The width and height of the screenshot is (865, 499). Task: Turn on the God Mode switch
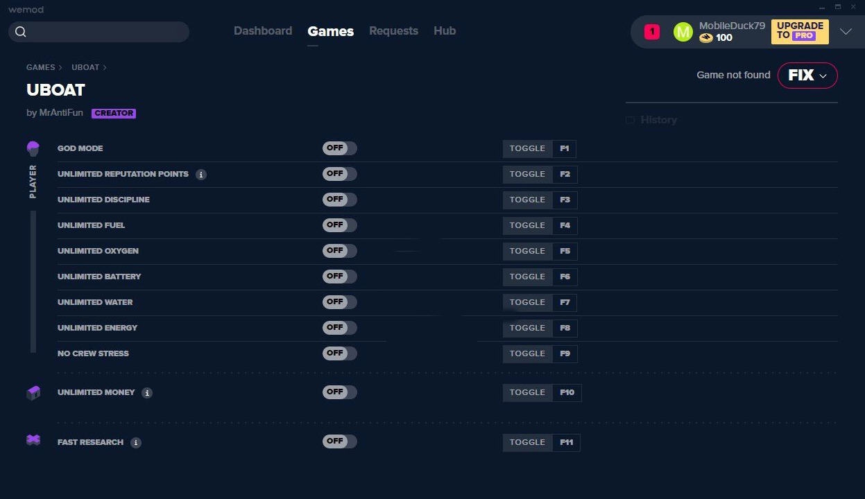[339, 148]
